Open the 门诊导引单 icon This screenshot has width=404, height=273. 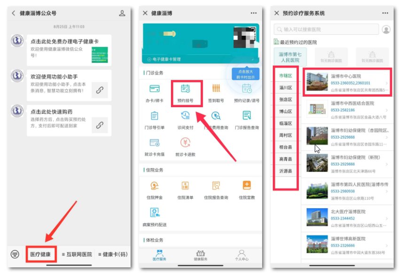pyautogui.click(x=155, y=116)
